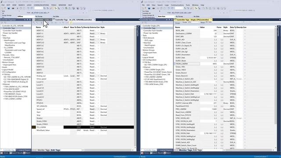Open the Errors panel in left window
Screen dimensions: 281x158
pos(5,153)
